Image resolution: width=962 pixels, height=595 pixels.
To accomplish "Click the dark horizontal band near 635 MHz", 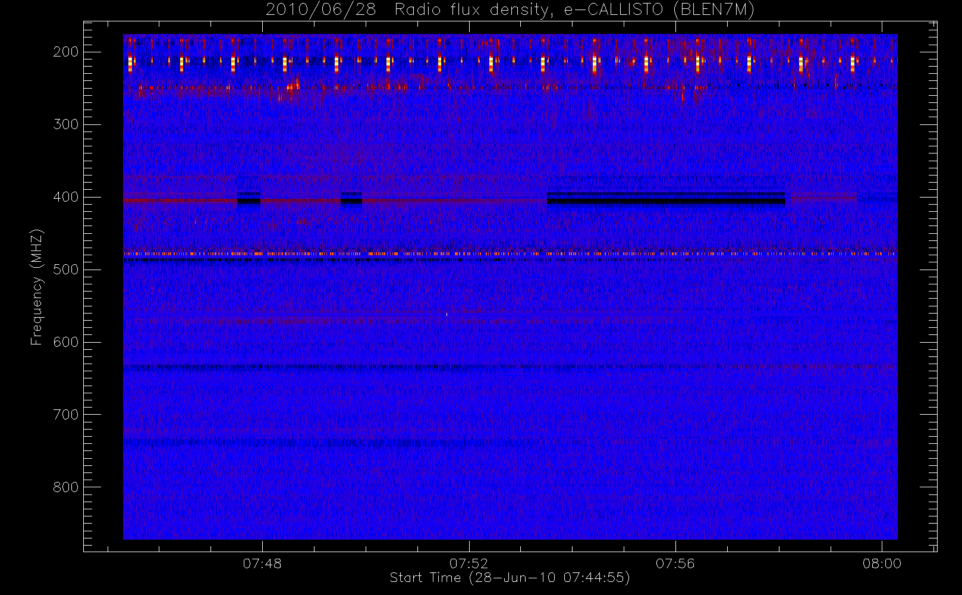I will (x=510, y=367).
